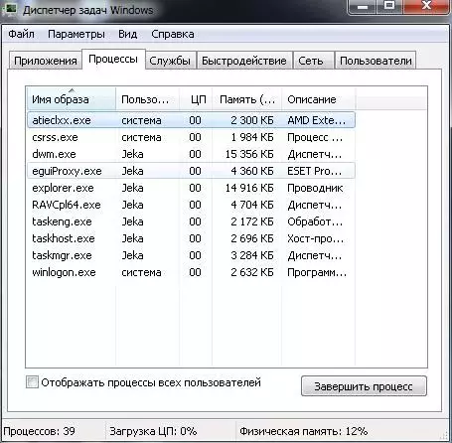The height and width of the screenshot is (443, 452).
Task: Select the explorer.exe process
Action: click(x=191, y=188)
